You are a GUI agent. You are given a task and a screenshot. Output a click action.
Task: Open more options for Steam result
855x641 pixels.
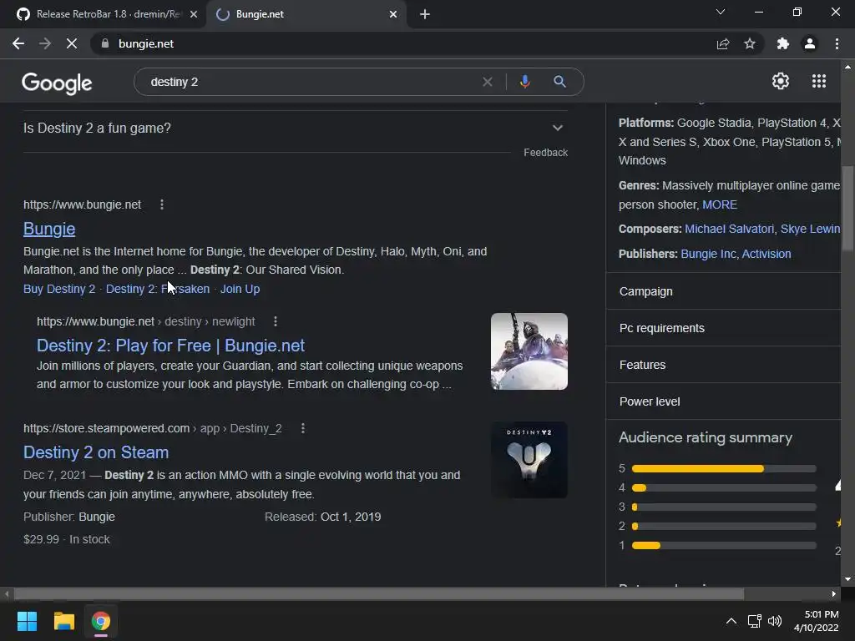point(303,428)
